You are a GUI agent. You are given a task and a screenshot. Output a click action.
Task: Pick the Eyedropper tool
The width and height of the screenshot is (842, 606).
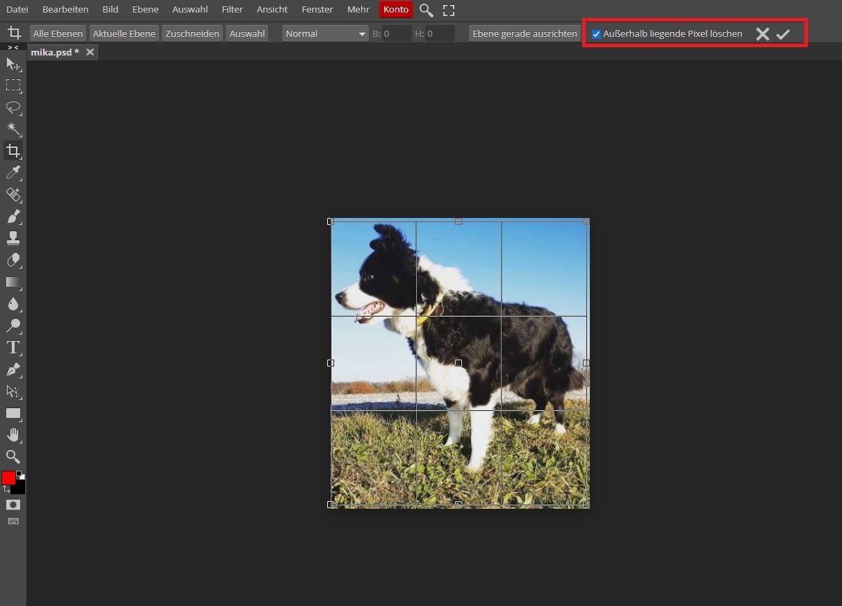[13, 173]
